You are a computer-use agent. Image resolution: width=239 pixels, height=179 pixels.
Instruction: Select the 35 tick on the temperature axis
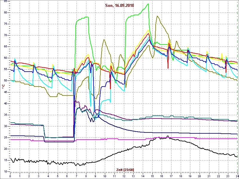point(5,115)
